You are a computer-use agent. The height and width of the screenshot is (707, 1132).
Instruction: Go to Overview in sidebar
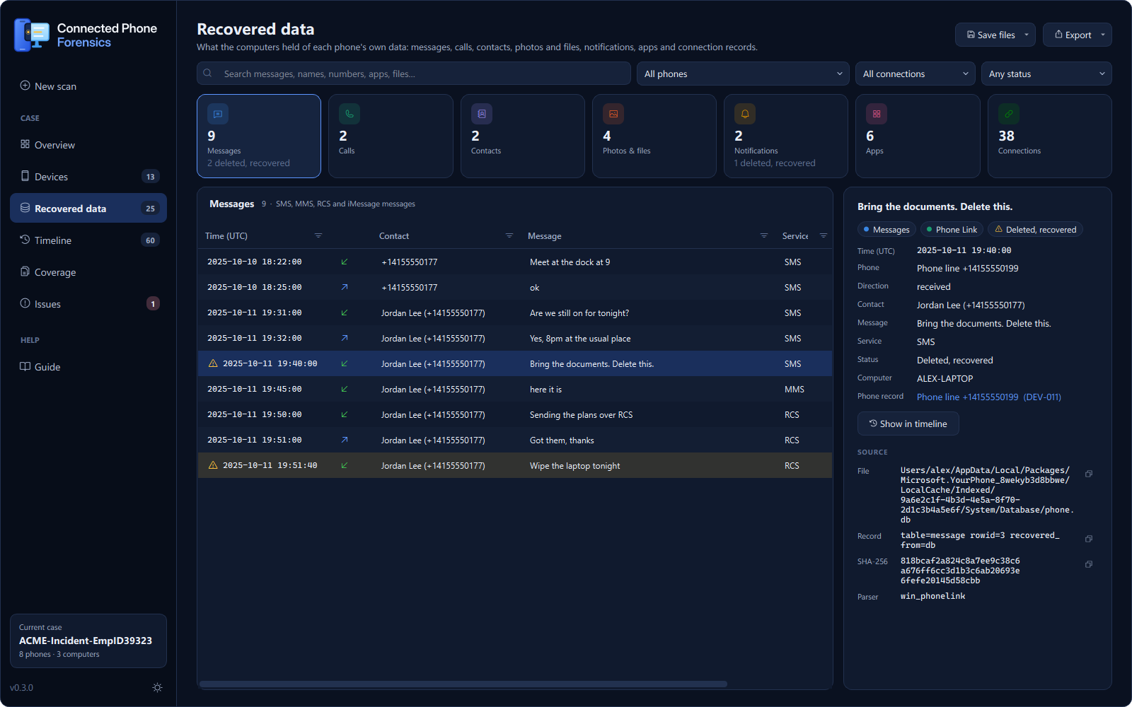(88, 145)
